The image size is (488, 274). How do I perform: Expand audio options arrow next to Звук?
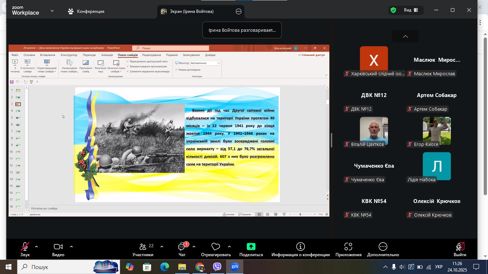click(36, 247)
